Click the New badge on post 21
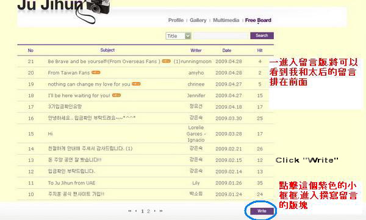Image resolution: width=366 pixels, height=220 pixels. [x=166, y=61]
